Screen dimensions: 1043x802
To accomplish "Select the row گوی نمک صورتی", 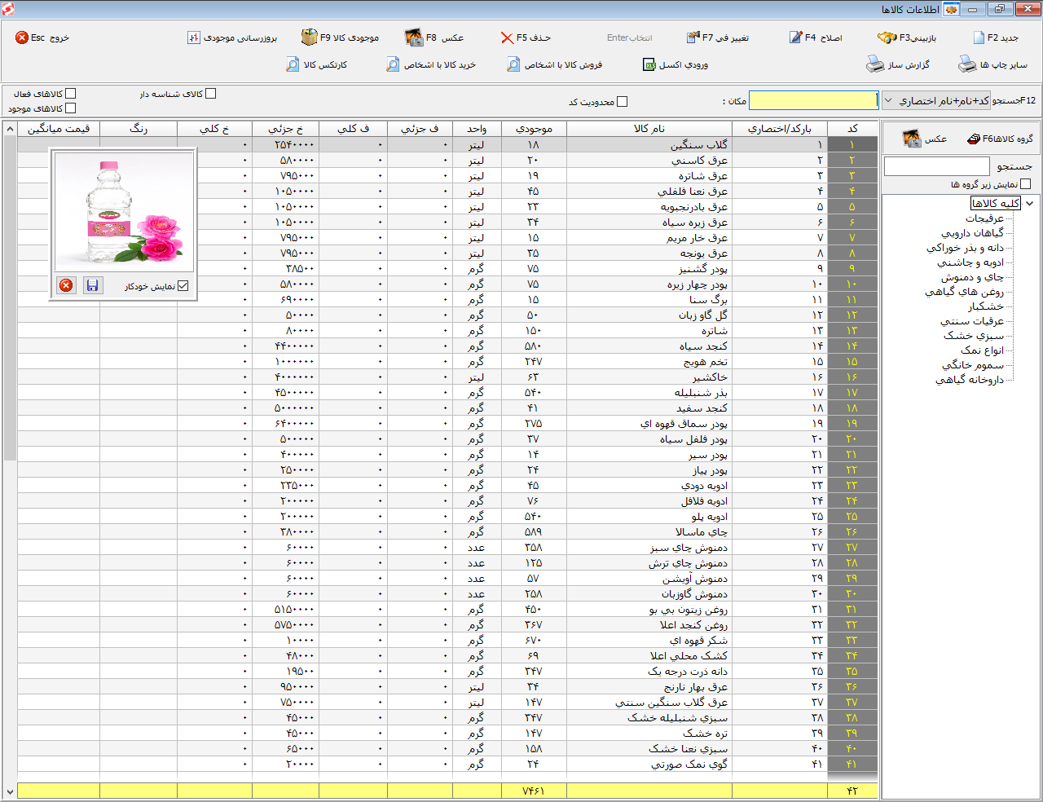I will 447,765.
